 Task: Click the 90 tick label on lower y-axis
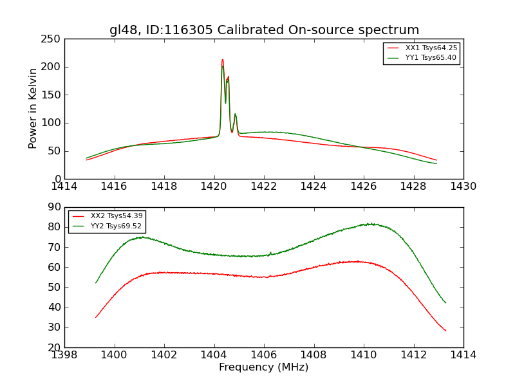coord(54,207)
